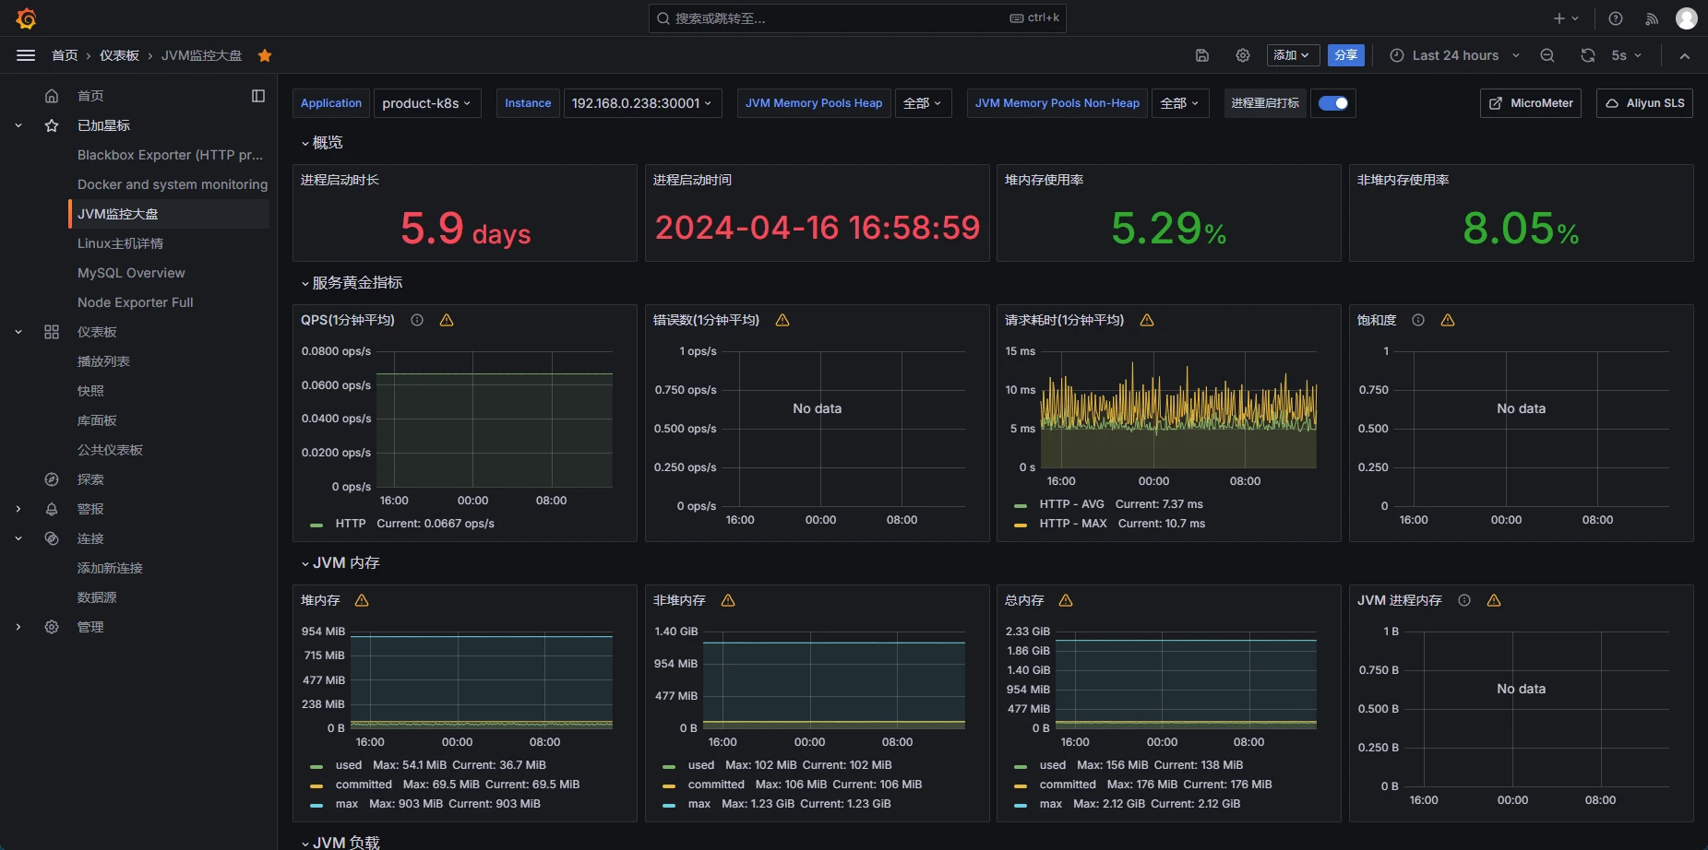The image size is (1708, 850).
Task: Toggle HTTP series in QPS legend
Action: pos(351,524)
